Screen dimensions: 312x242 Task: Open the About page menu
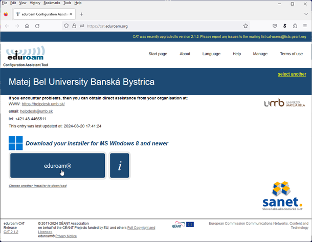tap(185, 54)
